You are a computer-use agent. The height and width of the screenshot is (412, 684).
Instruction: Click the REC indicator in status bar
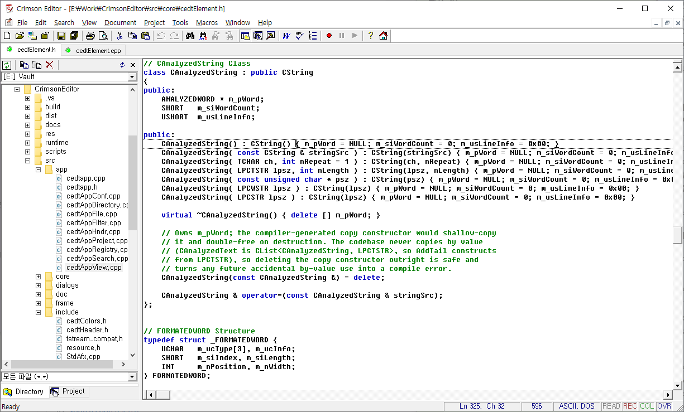[630, 406]
